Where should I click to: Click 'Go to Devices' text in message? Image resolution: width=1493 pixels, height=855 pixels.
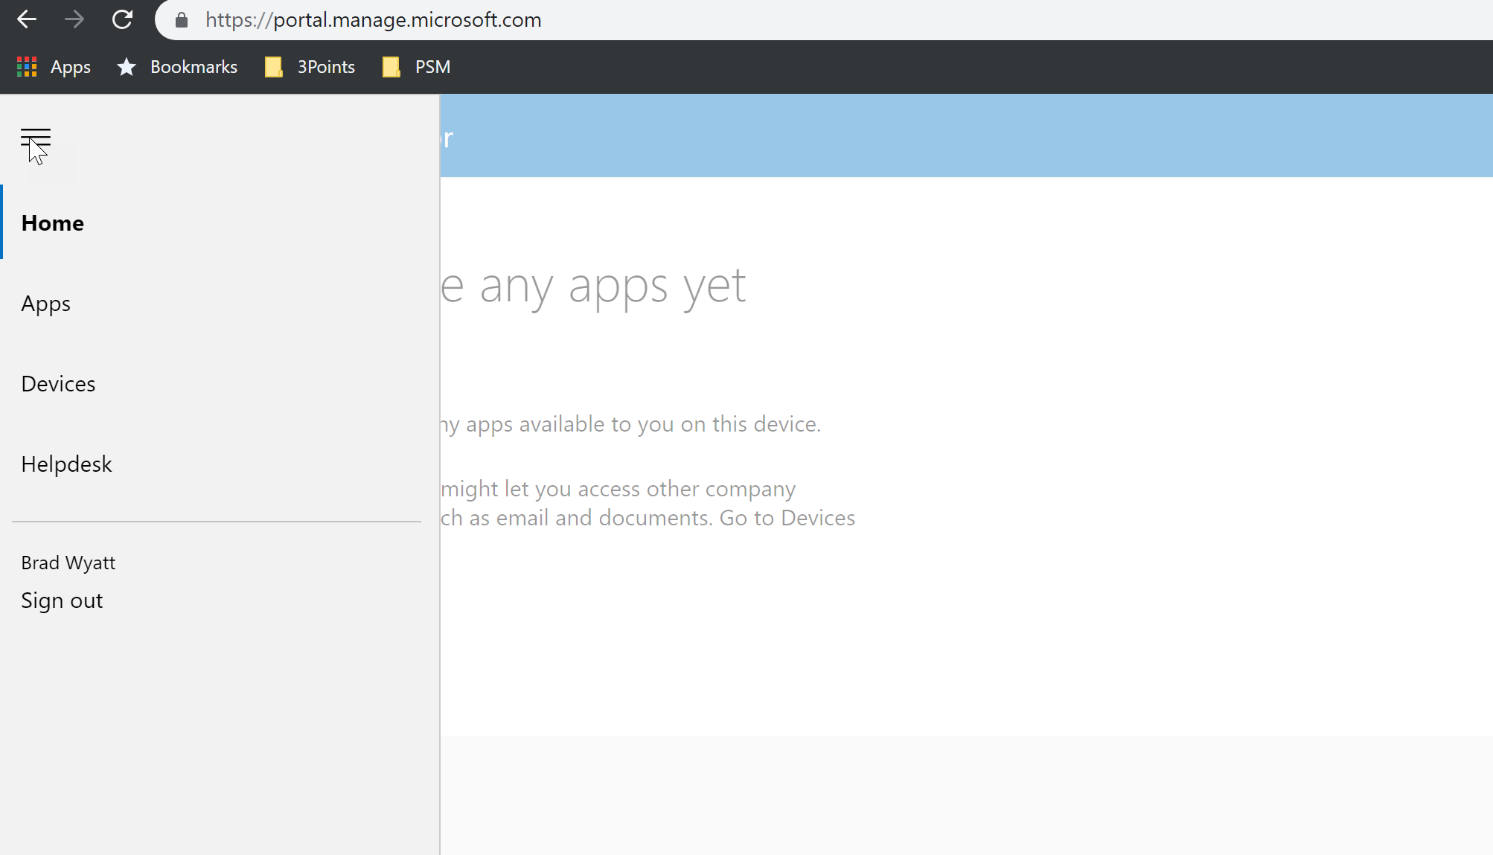(x=787, y=518)
